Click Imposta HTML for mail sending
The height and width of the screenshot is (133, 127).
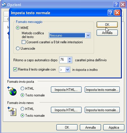[x=66, y=90]
